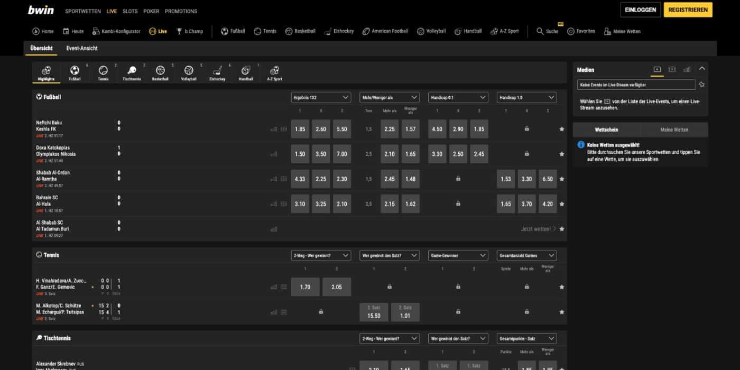Viewport: 740px width, 370px height.
Task: Open SPORTWETTEN in the top menu
Action: pyautogui.click(x=83, y=11)
